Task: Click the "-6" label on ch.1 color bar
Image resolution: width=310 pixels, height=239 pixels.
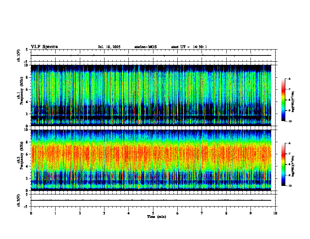Action: tap(289, 78)
